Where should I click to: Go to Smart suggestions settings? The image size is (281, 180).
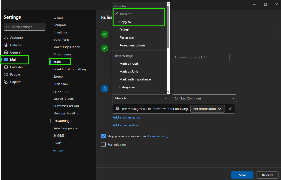coord(66,47)
